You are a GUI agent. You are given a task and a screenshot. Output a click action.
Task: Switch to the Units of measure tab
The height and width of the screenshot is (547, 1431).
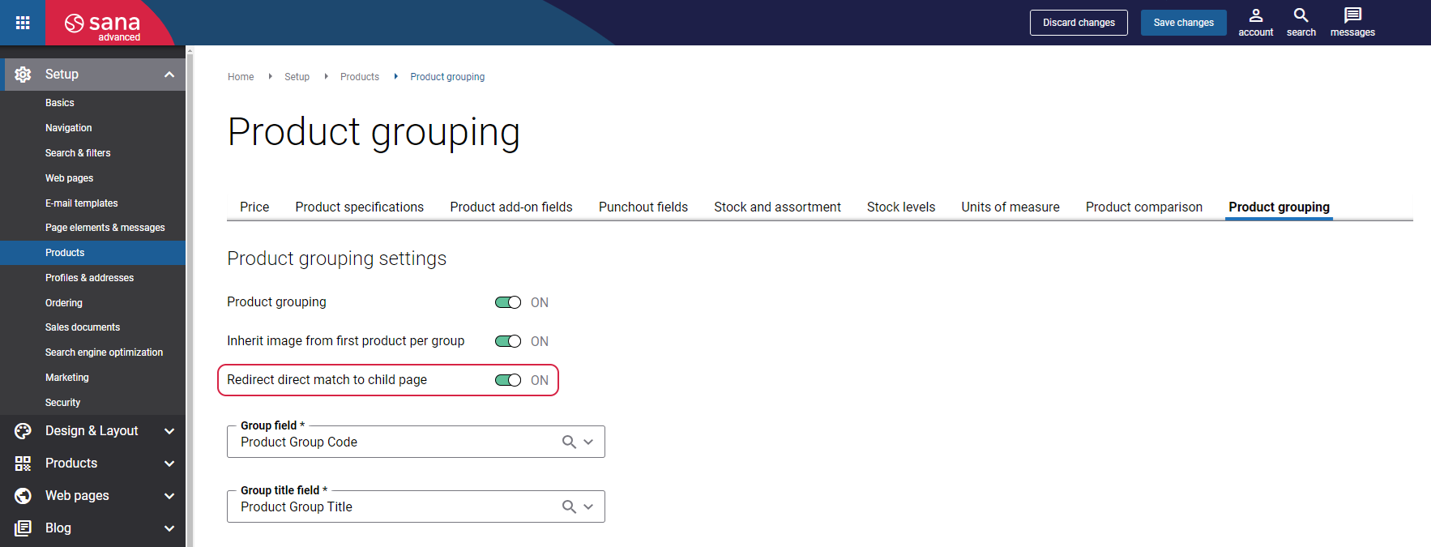click(x=1010, y=207)
